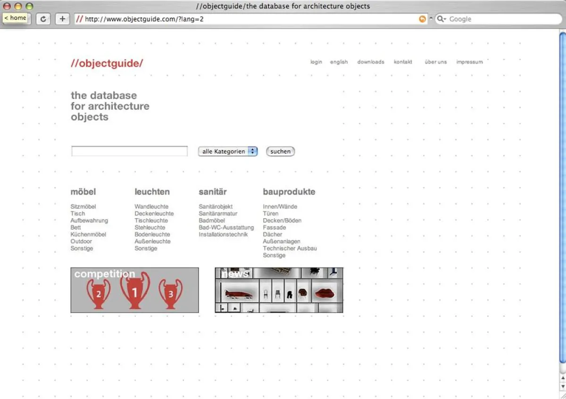Viewport: 566px width, 399px height.
Task: Open the alle Kategorien dropdown
Action: (227, 151)
